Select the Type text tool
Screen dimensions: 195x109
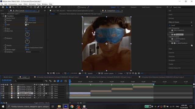(41, 7)
